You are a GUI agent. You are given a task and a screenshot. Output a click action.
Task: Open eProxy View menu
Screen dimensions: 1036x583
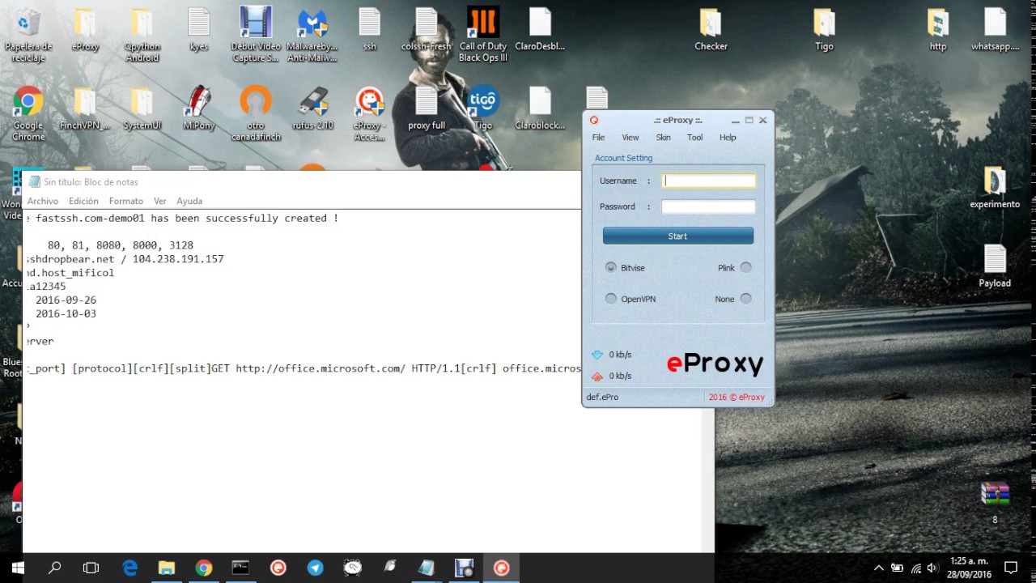point(631,138)
